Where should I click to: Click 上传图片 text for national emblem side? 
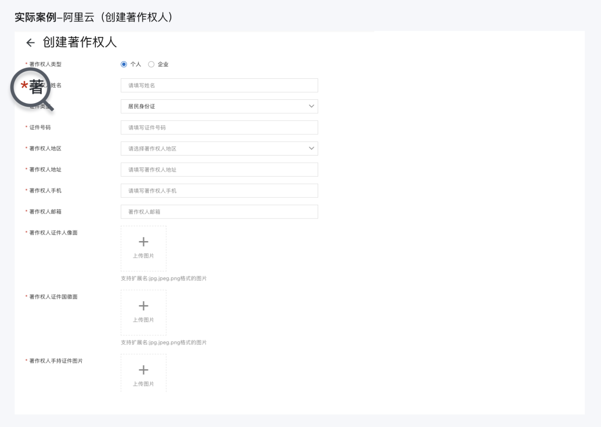pos(143,320)
